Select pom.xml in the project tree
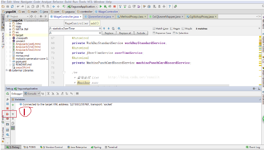The height and width of the screenshot is (150, 264). tap(21, 62)
